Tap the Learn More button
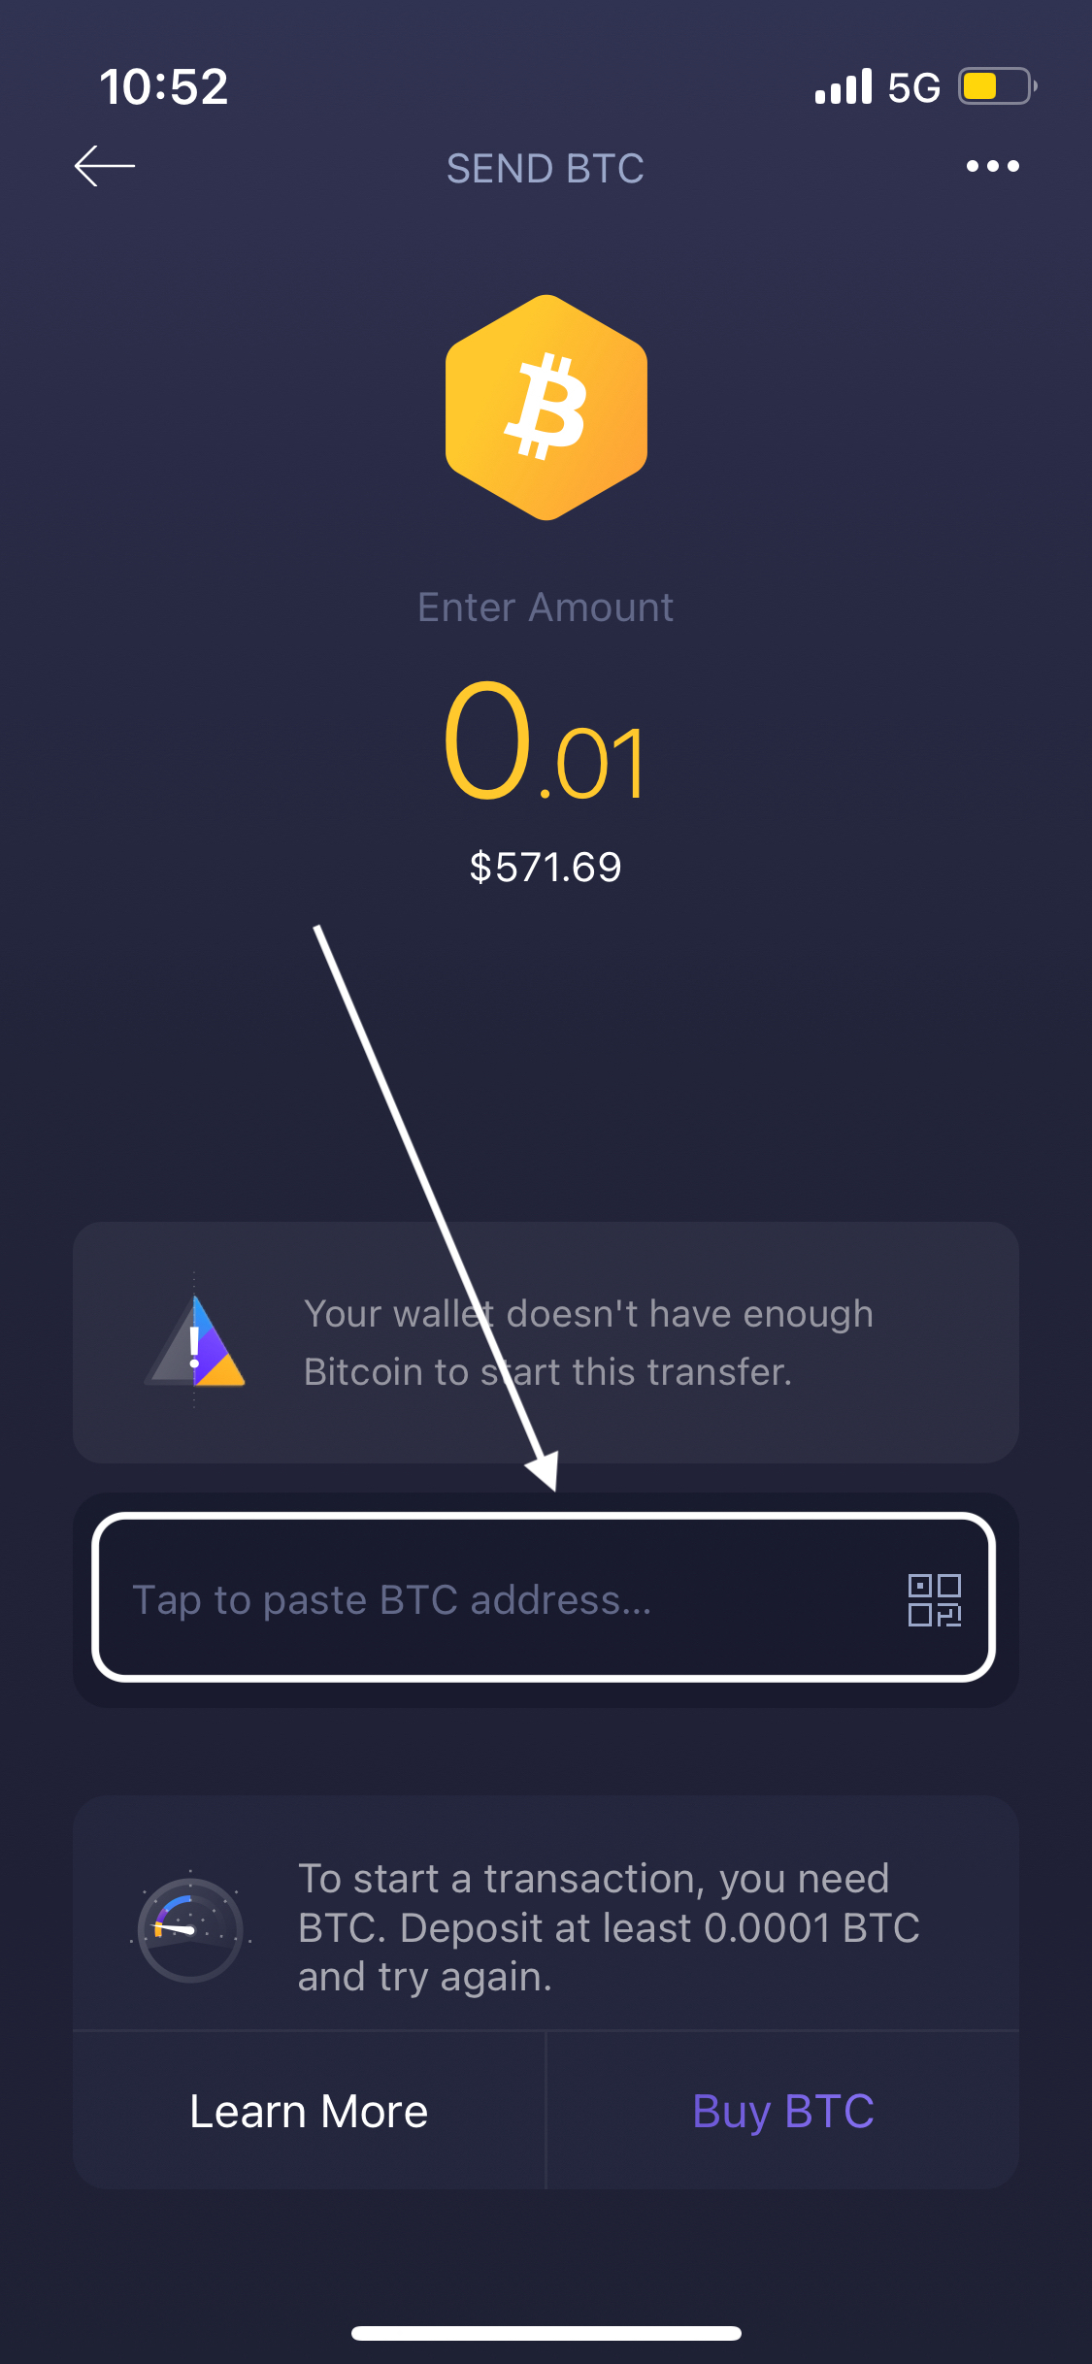1092x2364 pixels. point(309,2111)
